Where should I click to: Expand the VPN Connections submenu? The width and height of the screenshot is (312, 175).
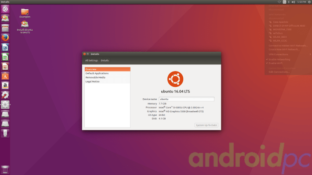289,54
